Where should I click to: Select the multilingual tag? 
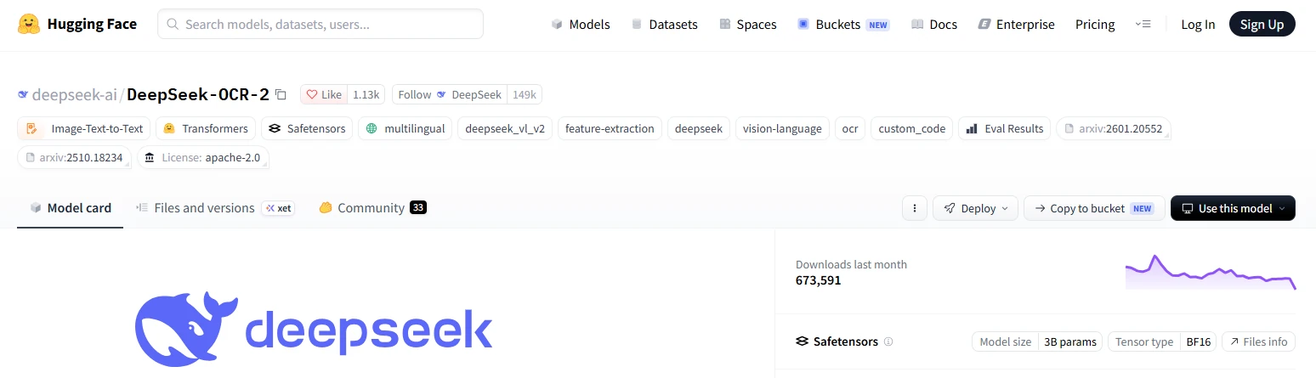[x=405, y=128]
